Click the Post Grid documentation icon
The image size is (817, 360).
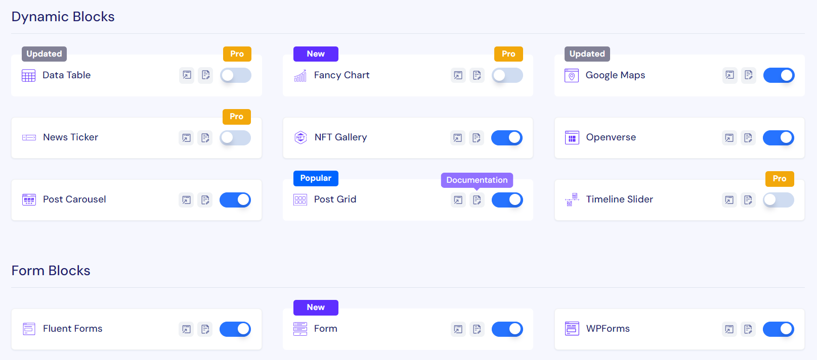[x=477, y=200]
